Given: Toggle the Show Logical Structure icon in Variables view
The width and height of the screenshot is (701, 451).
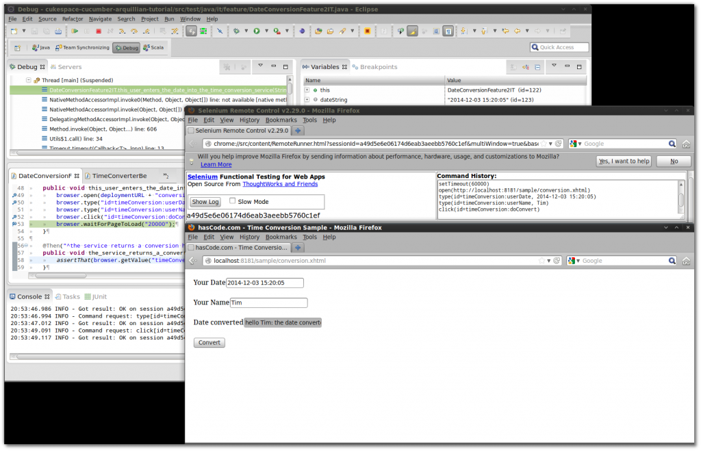Looking at the screenshot, I should (525, 66).
